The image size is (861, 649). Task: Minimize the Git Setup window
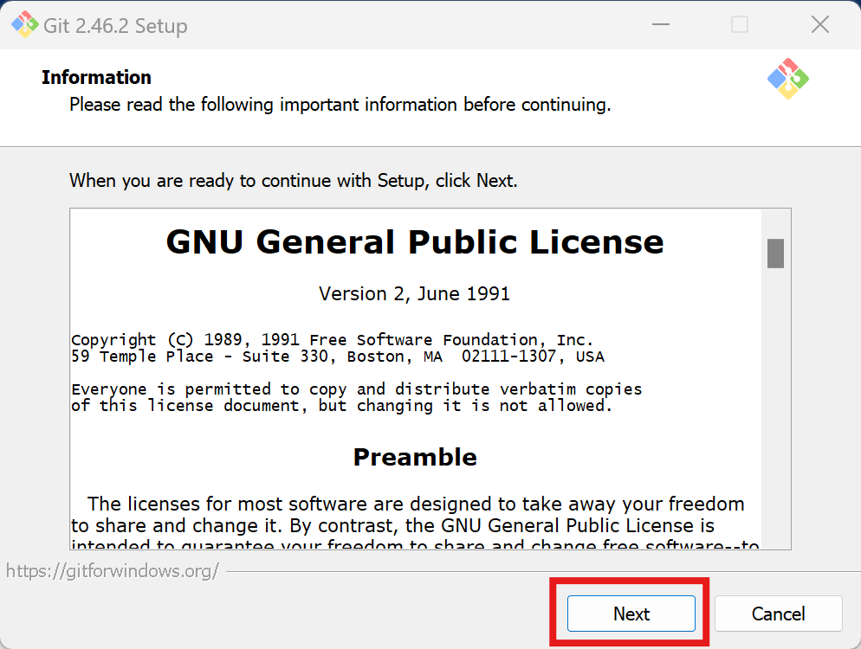(661, 25)
